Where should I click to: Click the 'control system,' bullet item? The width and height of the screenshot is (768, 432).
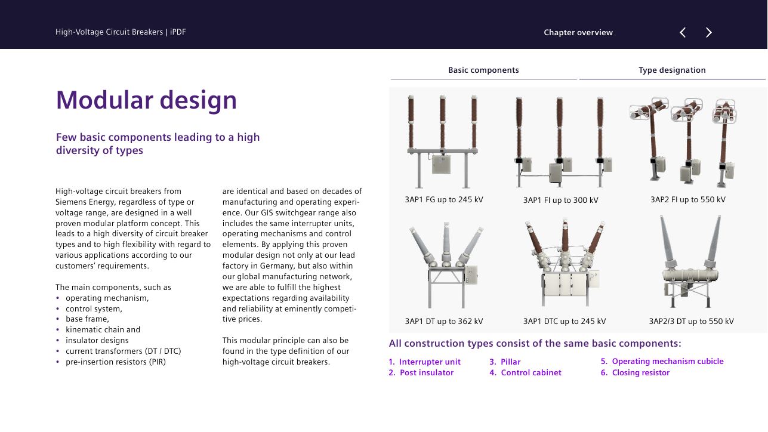pyautogui.click(x=94, y=309)
